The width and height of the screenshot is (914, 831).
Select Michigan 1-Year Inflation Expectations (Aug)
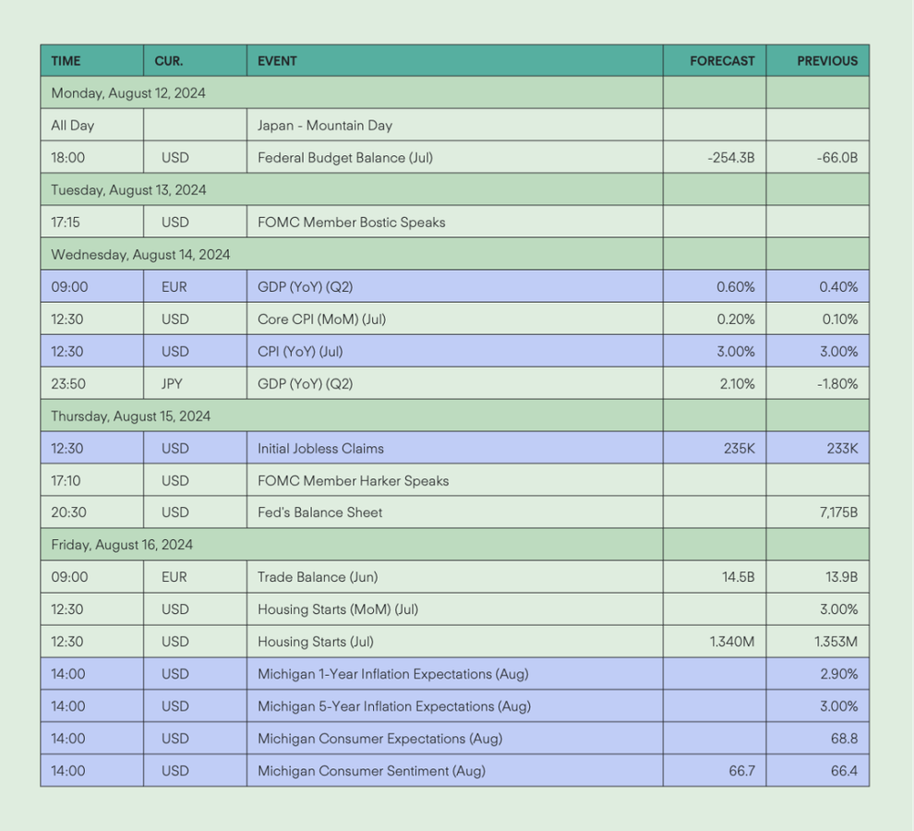tap(393, 674)
